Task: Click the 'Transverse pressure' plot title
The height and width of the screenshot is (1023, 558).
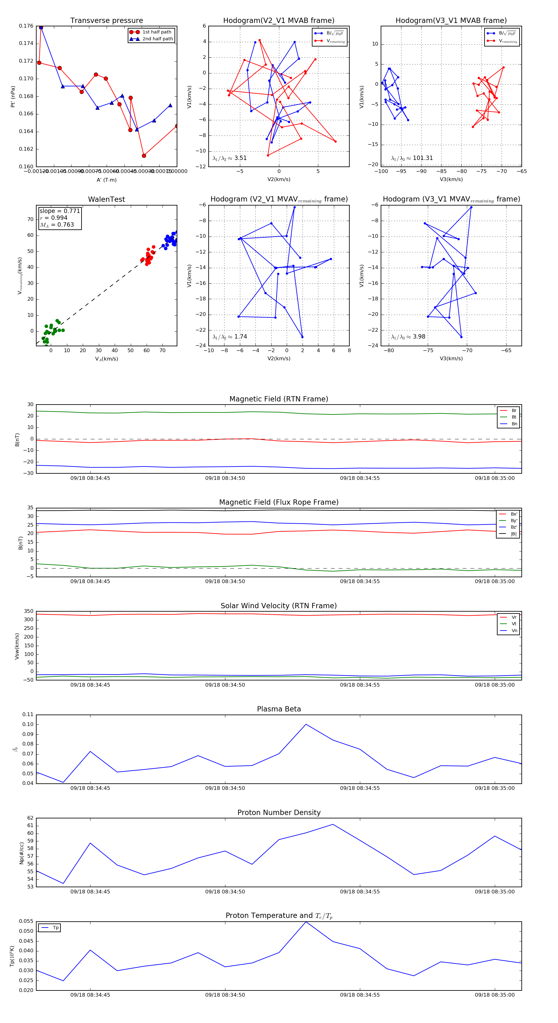Action: point(106,21)
